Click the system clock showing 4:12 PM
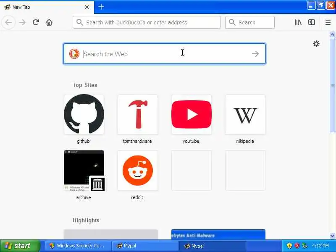The image size is (336, 252). [320, 246]
